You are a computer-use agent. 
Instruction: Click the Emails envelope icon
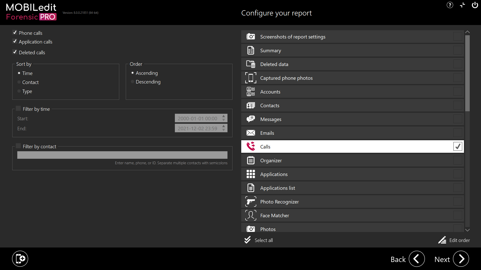coord(251,133)
